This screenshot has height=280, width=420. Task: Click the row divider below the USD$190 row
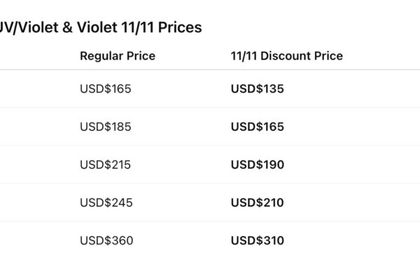[x=210, y=183]
